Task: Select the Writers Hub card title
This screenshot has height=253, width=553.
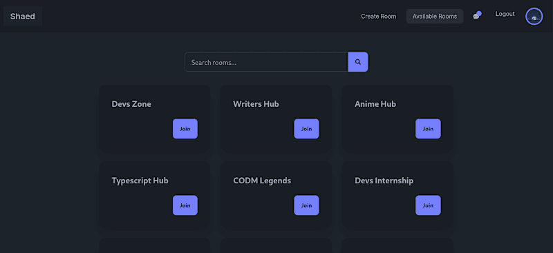Action: coord(256,104)
